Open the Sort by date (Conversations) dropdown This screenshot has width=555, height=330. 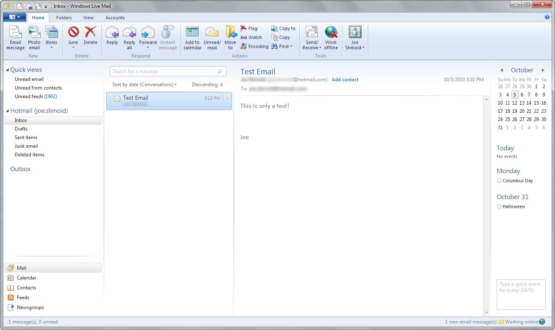tap(144, 85)
